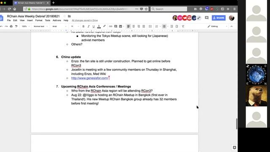The image size is (270, 152).
Task: Open the File menu
Action: tap(9, 20)
